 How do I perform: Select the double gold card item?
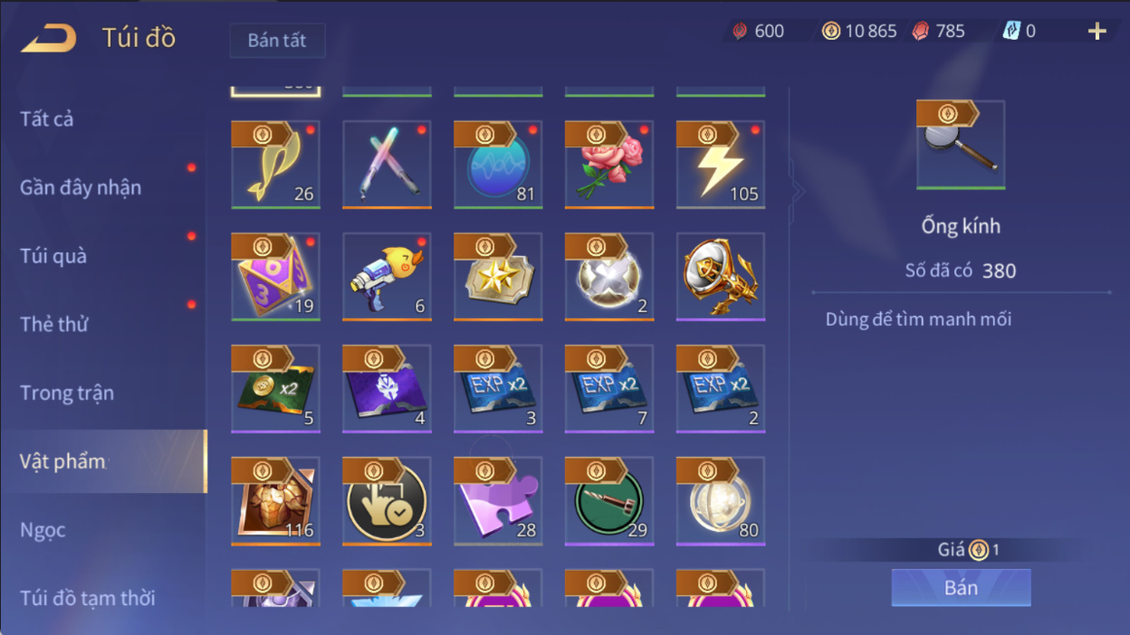[x=275, y=389]
